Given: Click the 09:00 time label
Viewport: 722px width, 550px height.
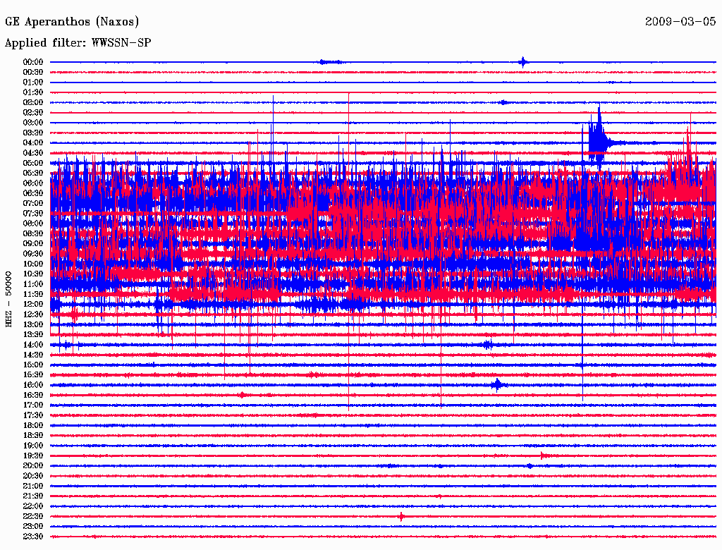Looking at the screenshot, I should pos(33,244).
